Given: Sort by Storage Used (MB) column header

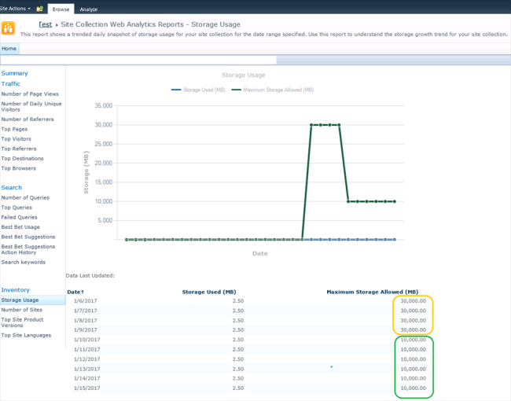Looking at the screenshot, I should (x=209, y=292).
